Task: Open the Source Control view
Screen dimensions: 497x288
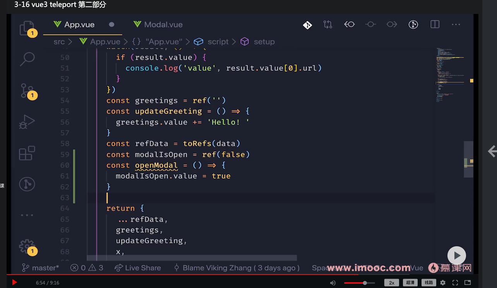Action: tap(27, 91)
